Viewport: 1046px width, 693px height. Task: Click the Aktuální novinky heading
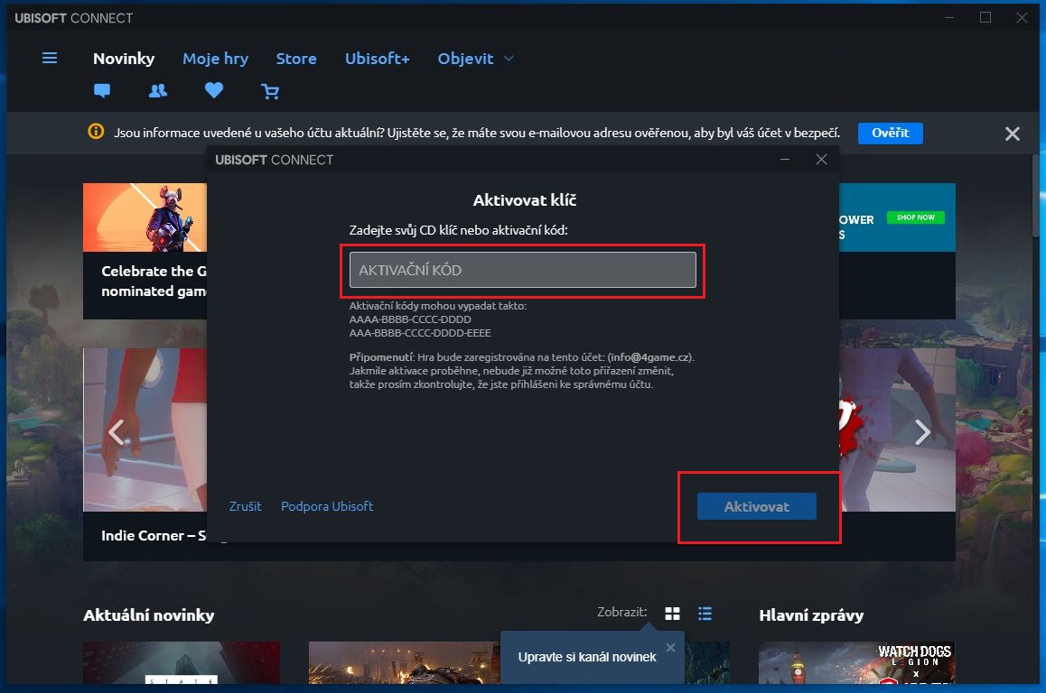[x=149, y=615]
